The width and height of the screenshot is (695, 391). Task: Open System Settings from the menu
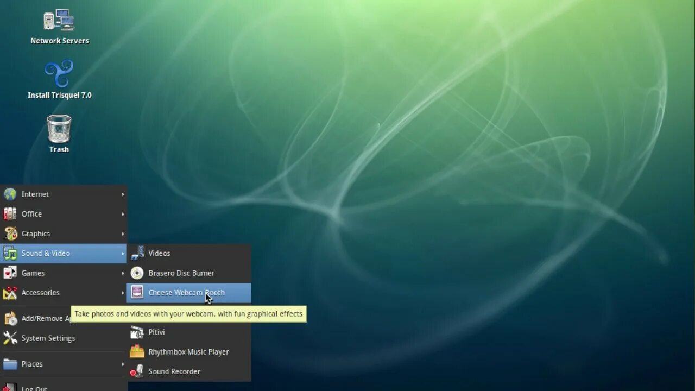point(64,338)
